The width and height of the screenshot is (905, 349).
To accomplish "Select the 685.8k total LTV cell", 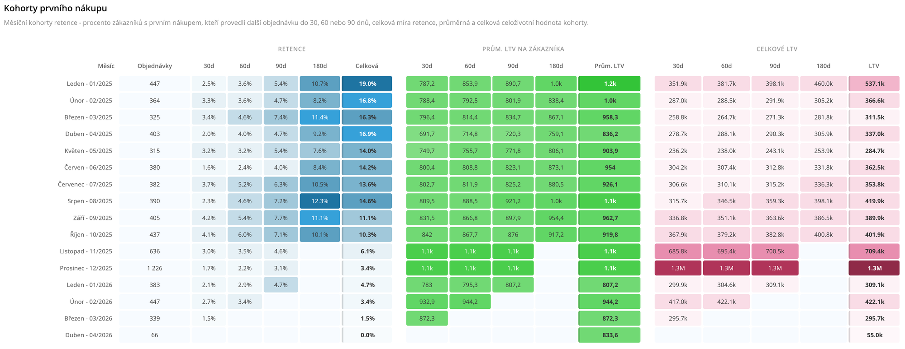I will coord(678,251).
